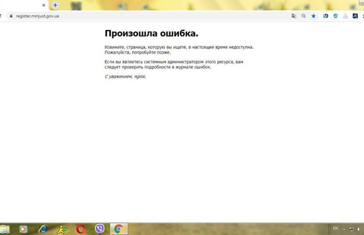Viewport: 364px width, 235px height.
Task: Click the network icon in system tray
Action: [x=352, y=229]
